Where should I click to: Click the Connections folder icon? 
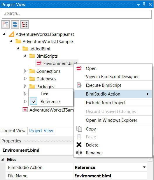coord(32,71)
